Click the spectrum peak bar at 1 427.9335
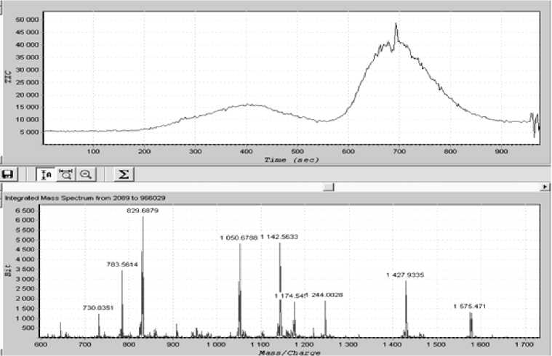 coord(406,309)
